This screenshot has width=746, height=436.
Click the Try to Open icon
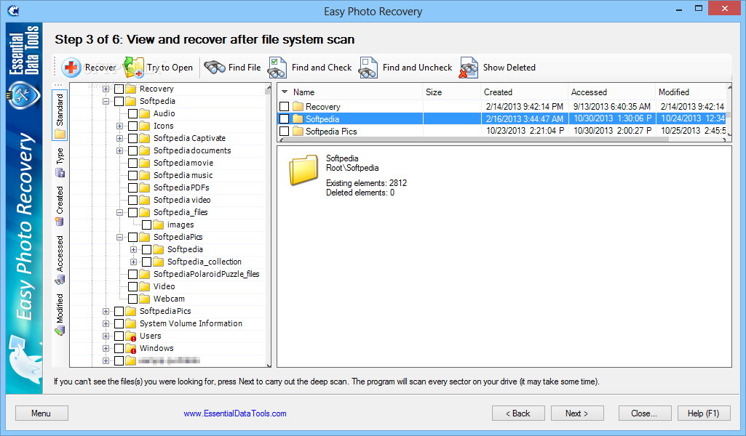(134, 68)
